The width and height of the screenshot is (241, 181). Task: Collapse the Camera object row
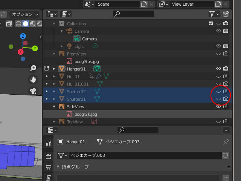(62, 31)
